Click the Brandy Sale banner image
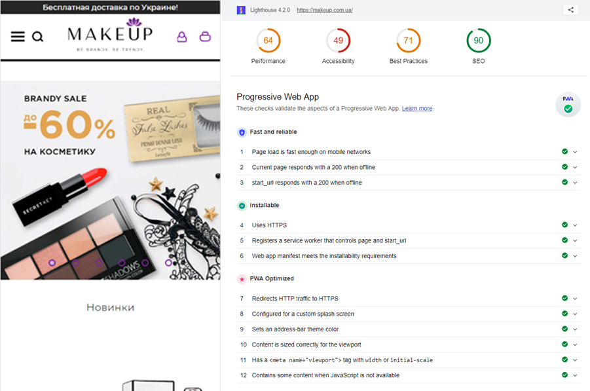 pos(110,180)
